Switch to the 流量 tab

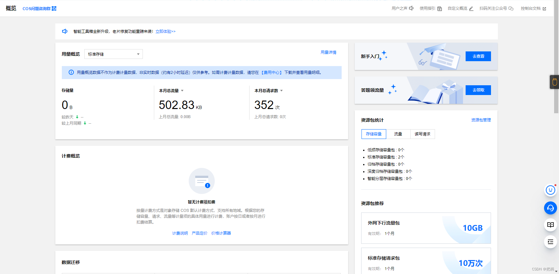pos(398,134)
